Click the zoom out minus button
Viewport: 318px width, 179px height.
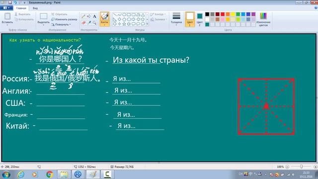(287, 167)
